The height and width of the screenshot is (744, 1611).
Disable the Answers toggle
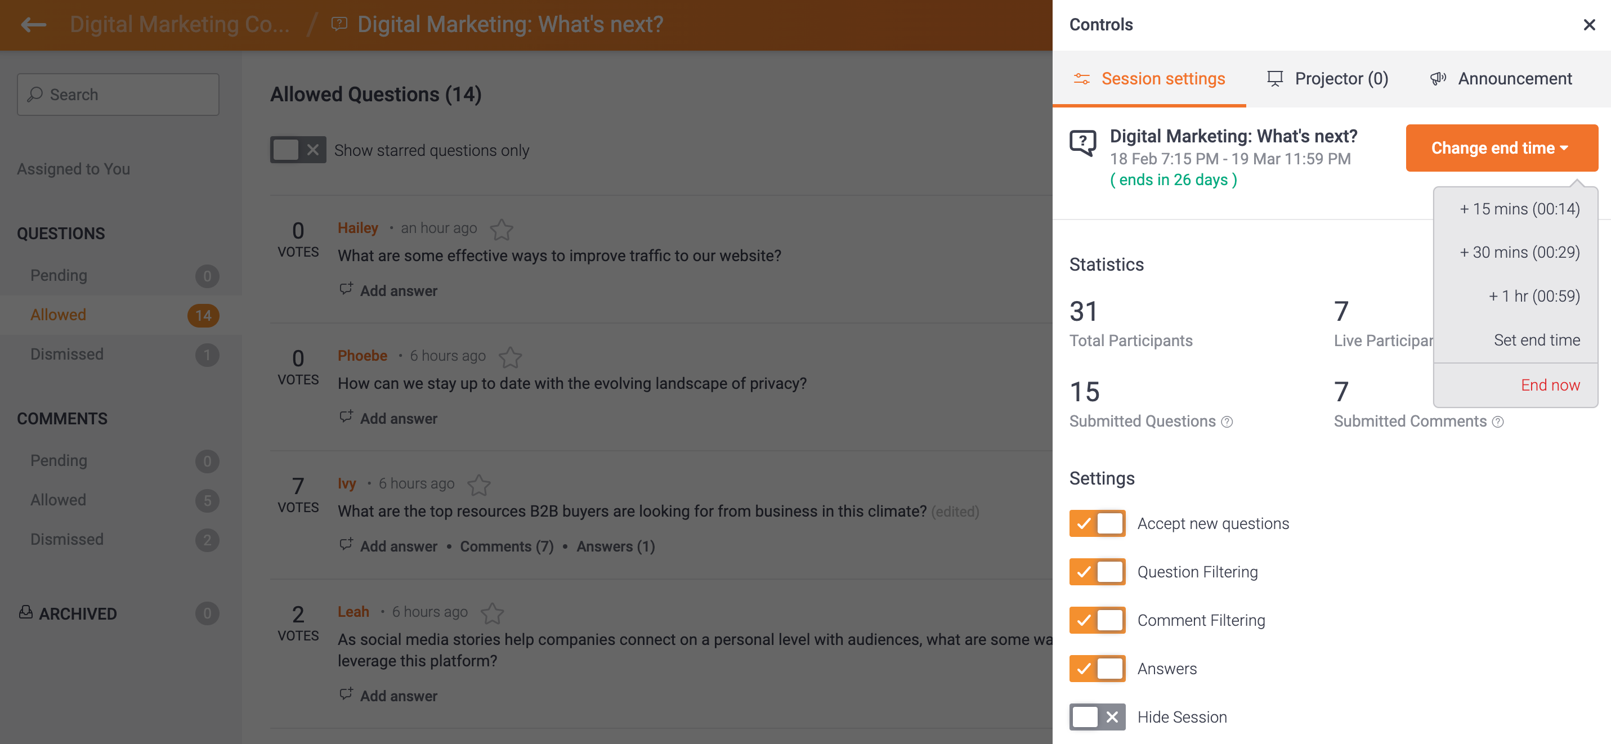(1097, 669)
